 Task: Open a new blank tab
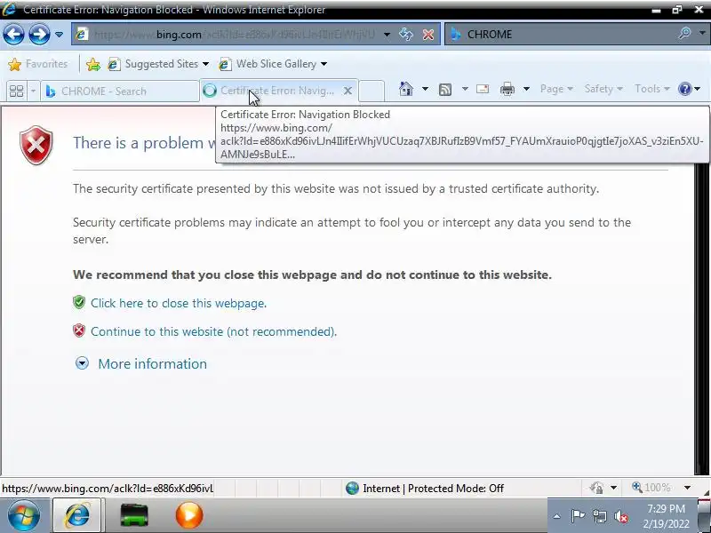click(x=371, y=91)
